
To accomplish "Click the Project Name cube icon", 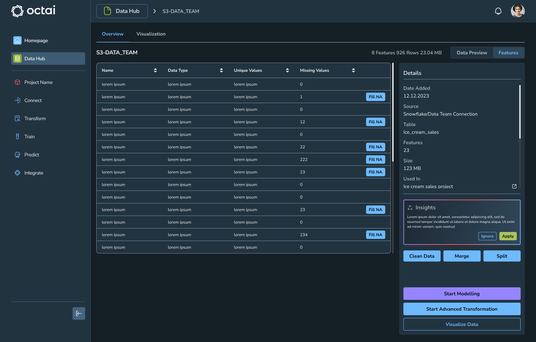I will (17, 82).
